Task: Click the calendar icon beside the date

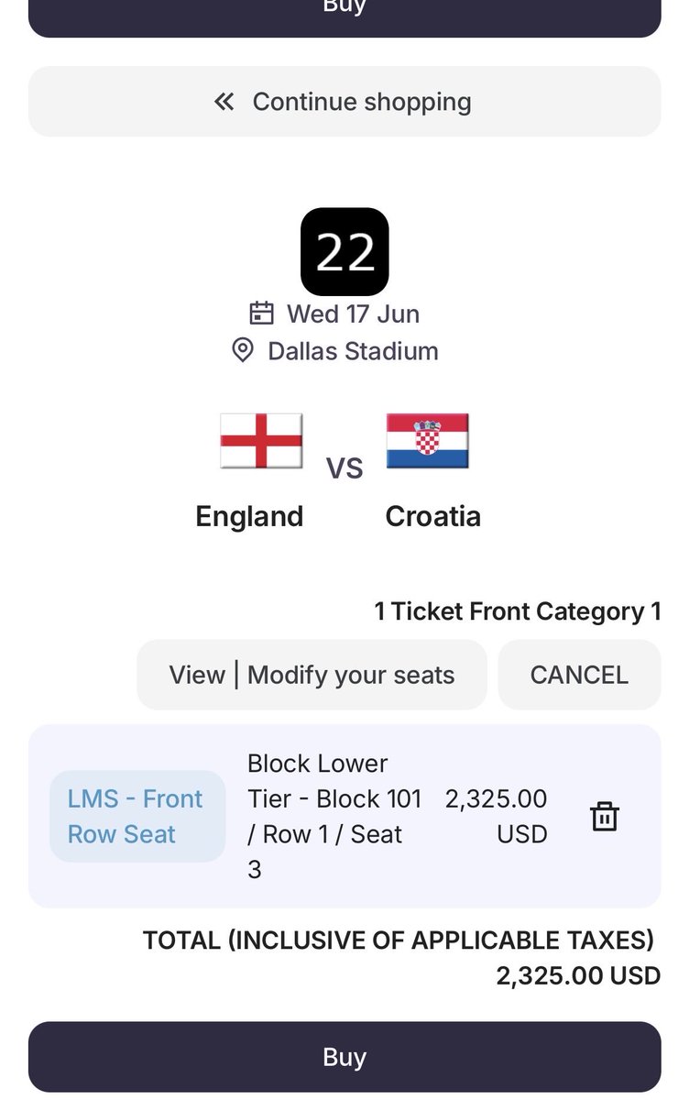Action: pos(262,313)
